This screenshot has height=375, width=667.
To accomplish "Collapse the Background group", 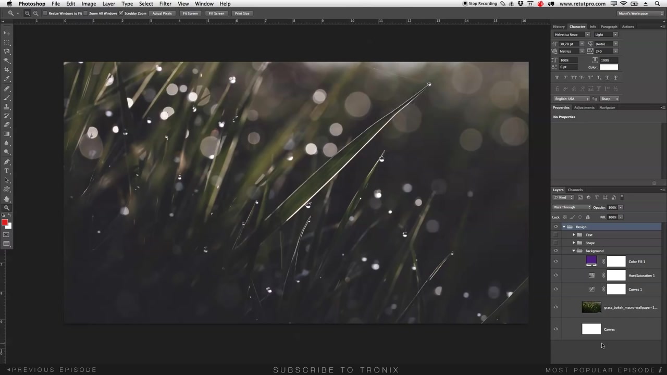I will [x=574, y=251].
